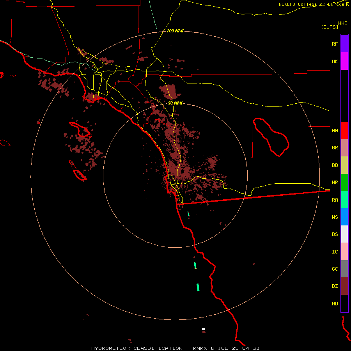Image resolution: width=351 pixels, height=351 pixels.
Task: Click the DS white legend swatch
Action: click(344, 234)
